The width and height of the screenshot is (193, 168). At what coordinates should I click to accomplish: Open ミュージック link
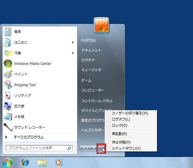click(91, 70)
